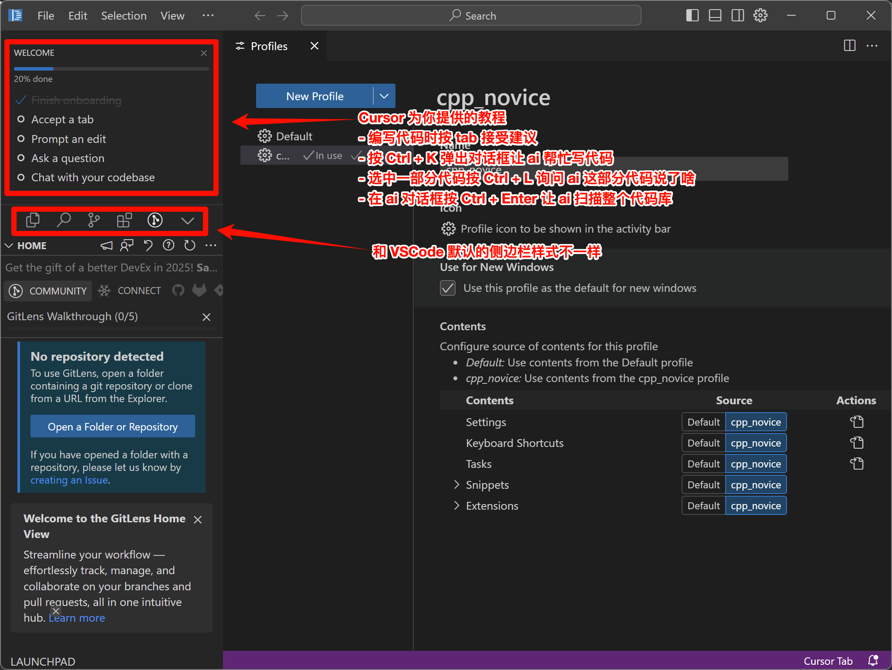Viewport: 892px width, 670px height.
Task: Expand the Extensions row
Action: [456, 505]
